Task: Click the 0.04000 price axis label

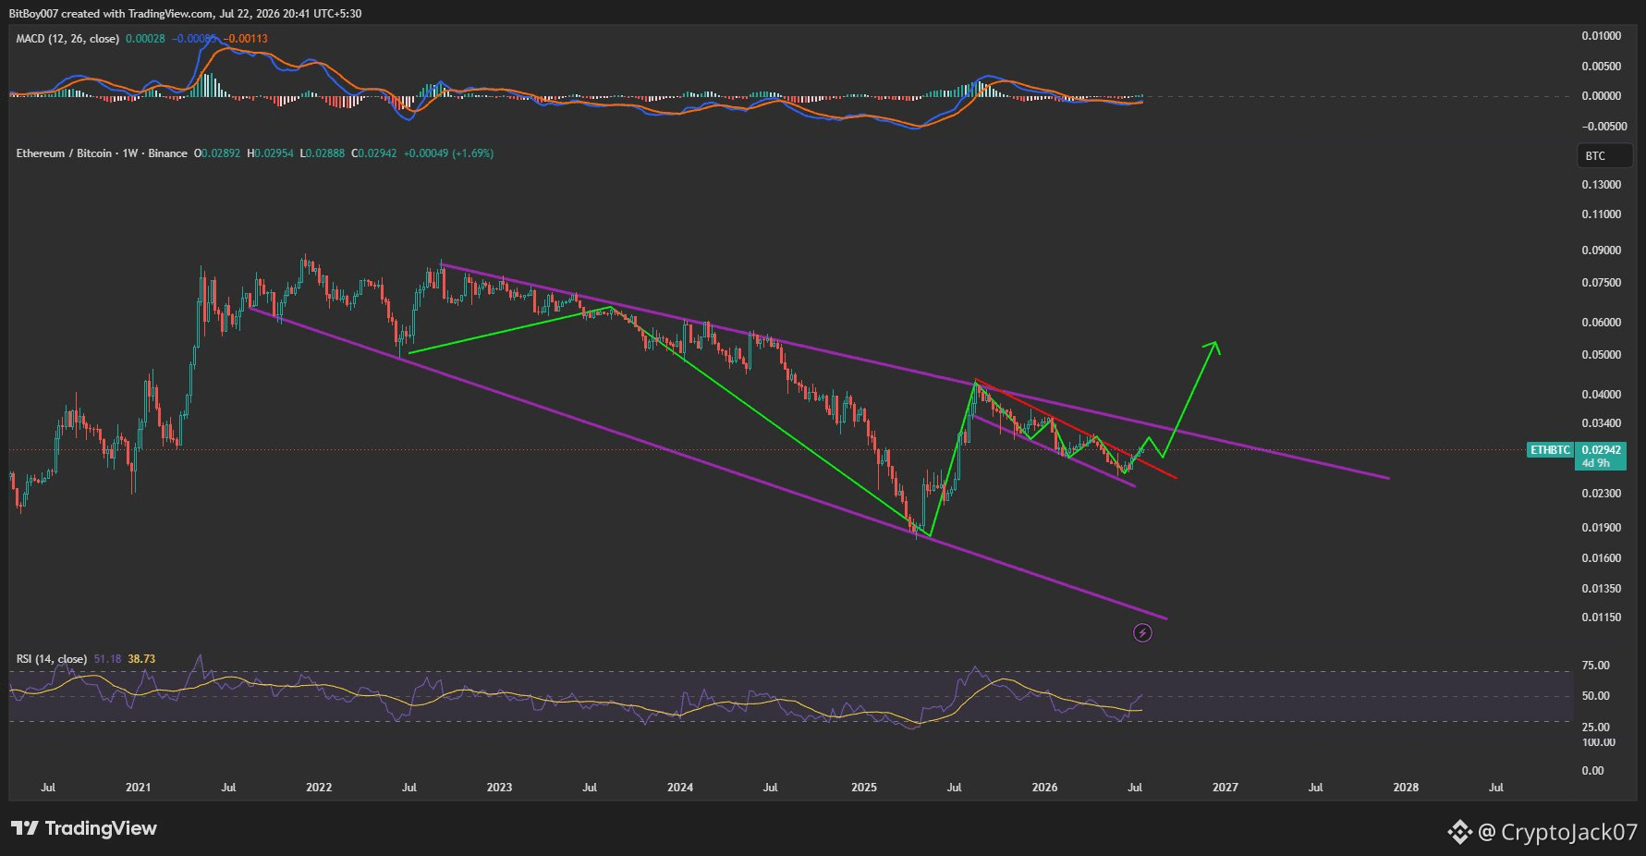Action: tap(1601, 395)
